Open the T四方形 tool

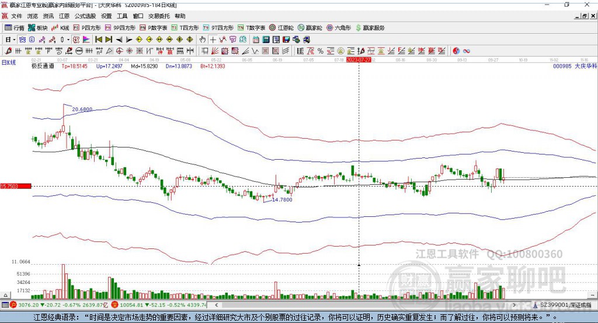(185, 28)
